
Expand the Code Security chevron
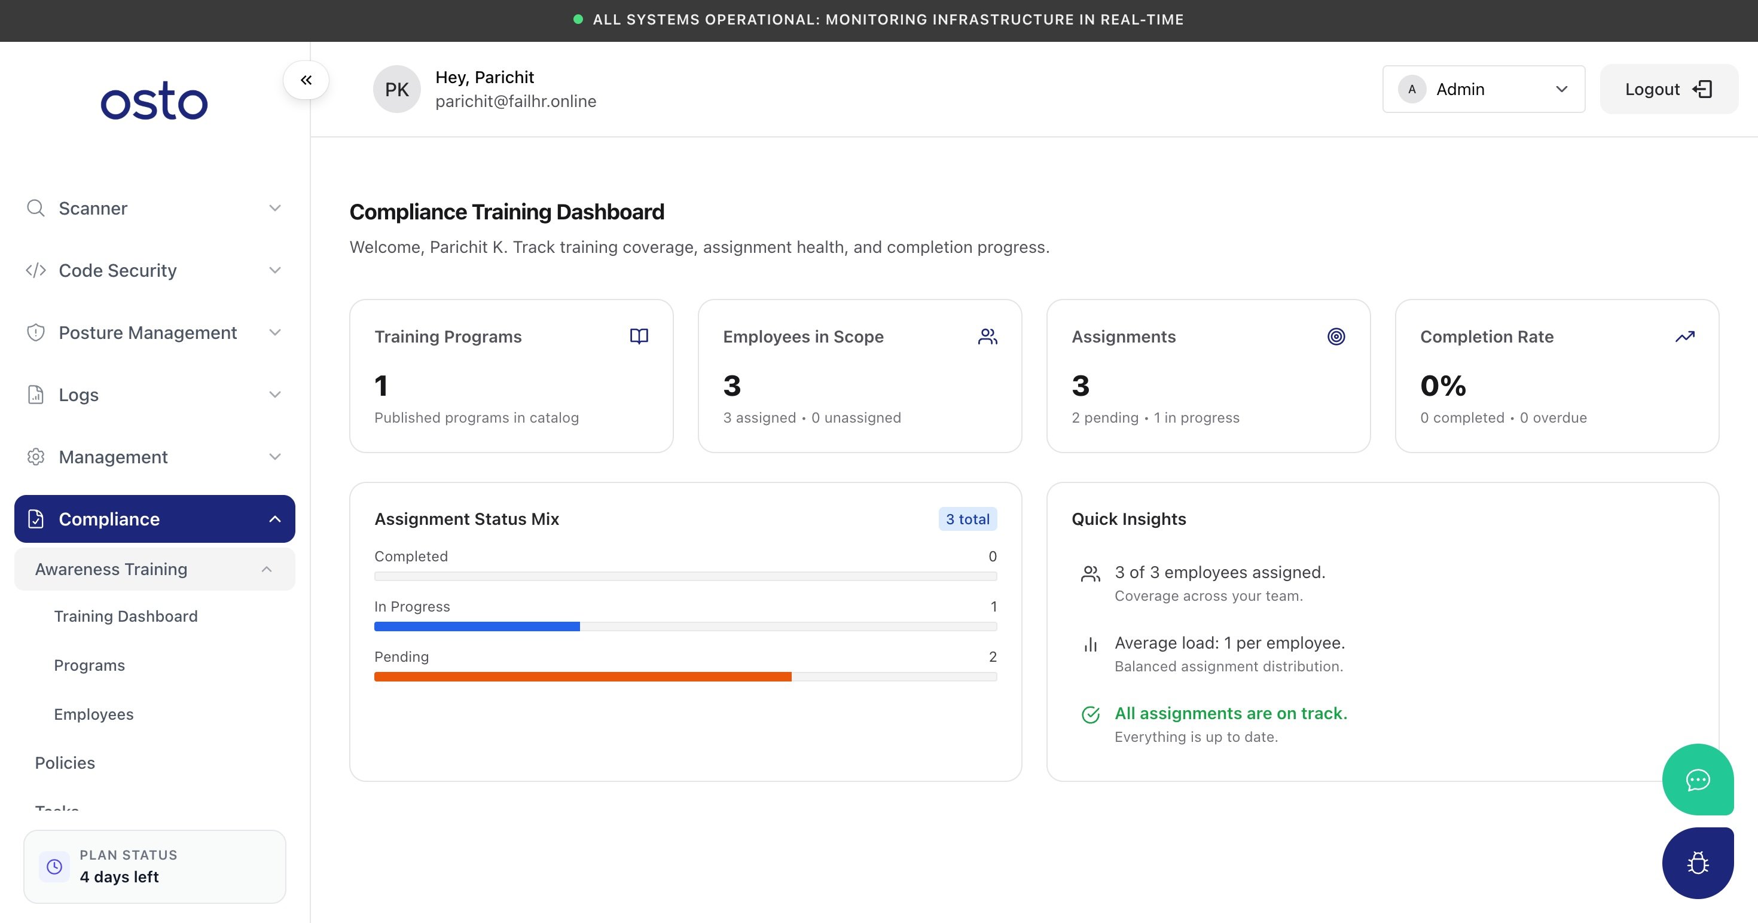coord(275,270)
